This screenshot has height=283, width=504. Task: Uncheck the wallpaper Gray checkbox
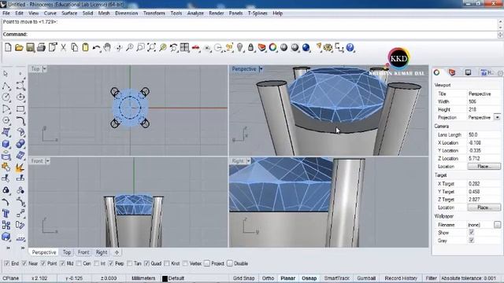(471, 240)
